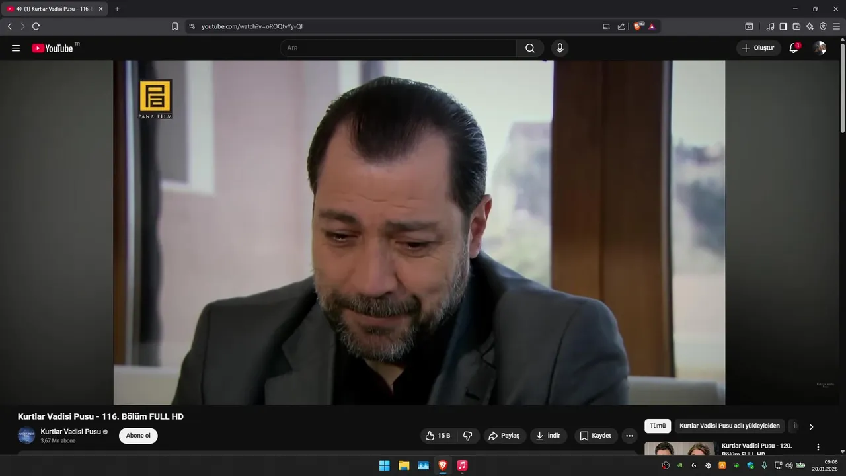
Task: Save the video with Kaydet
Action: [596, 436]
